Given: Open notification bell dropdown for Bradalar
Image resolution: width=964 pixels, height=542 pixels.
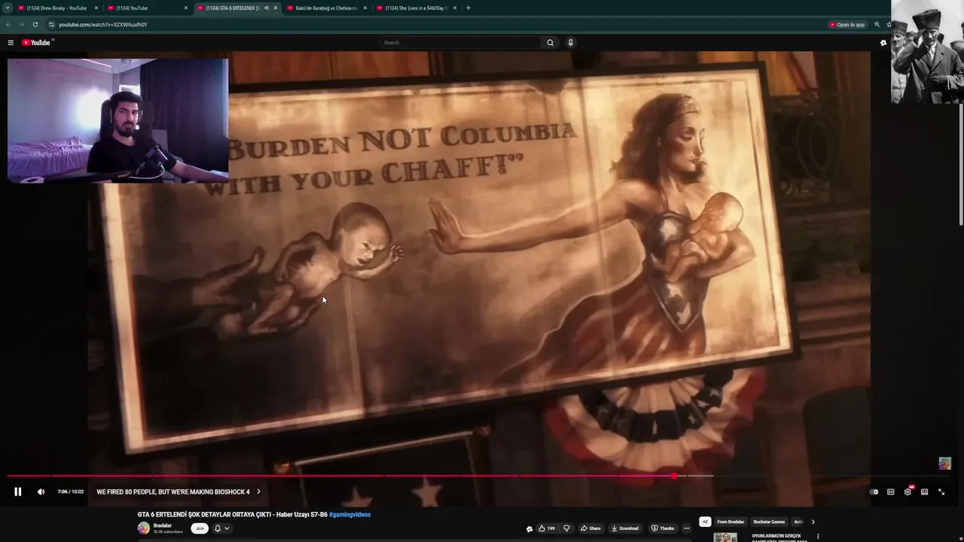Looking at the screenshot, I should 221,528.
